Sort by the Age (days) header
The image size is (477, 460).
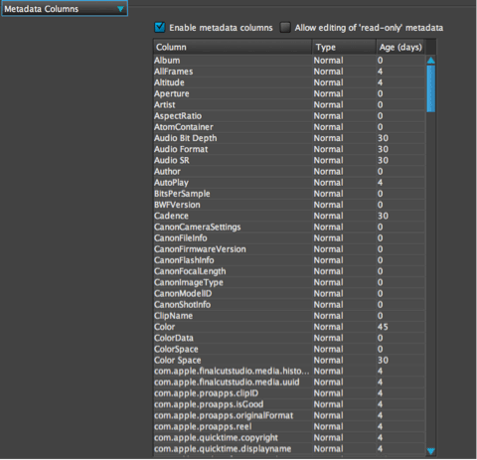pos(400,47)
